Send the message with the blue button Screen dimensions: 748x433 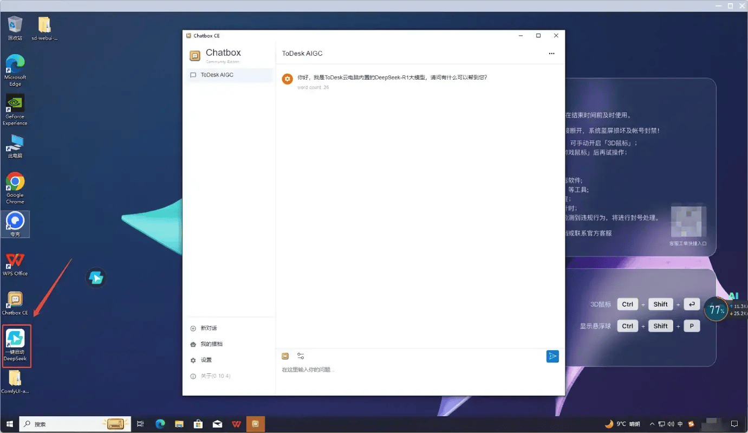tap(552, 356)
